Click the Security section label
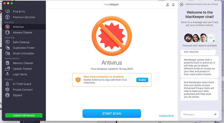The height and width of the screenshot is (123, 224). [9, 22]
